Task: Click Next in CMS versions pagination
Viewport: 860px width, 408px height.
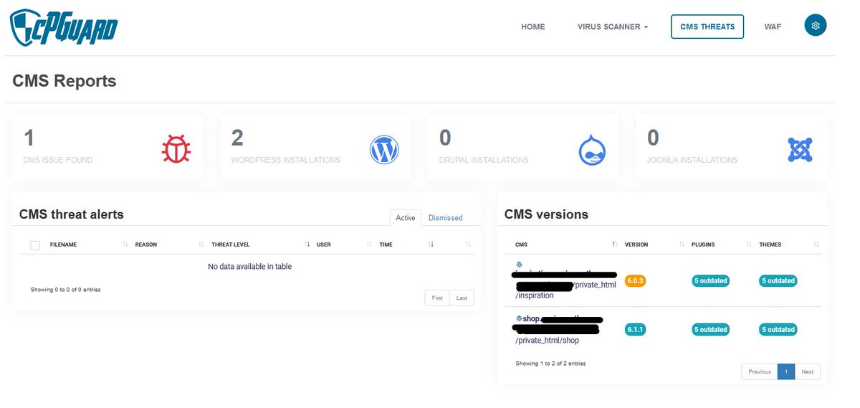Action: 808,371
